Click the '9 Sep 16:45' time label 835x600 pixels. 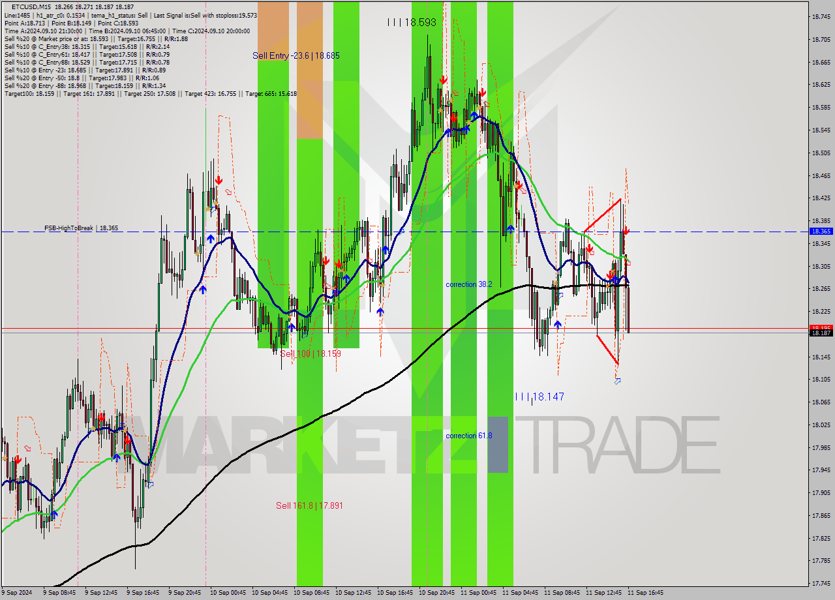pos(143,593)
